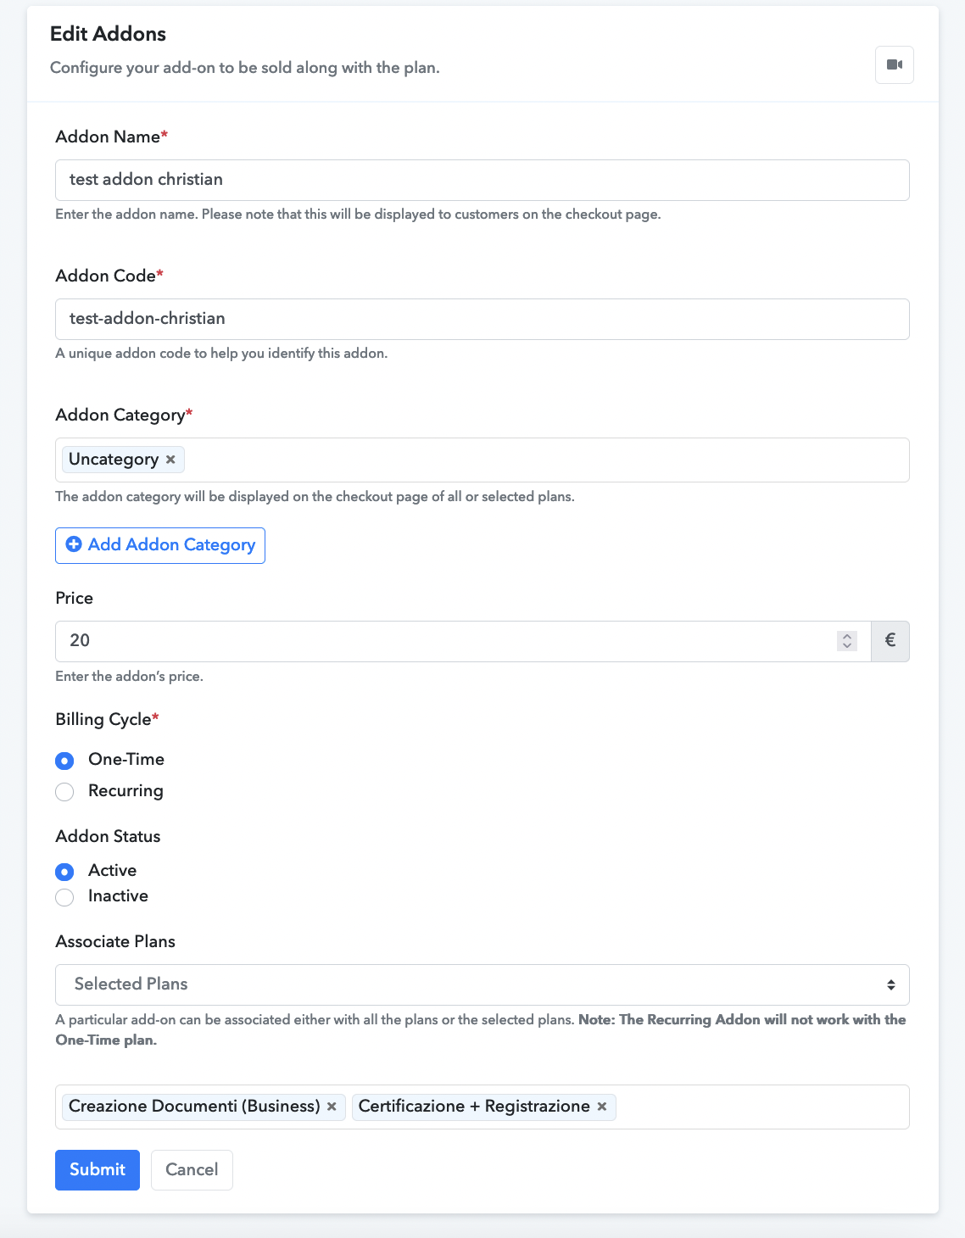Select Recurring billing cycle
This screenshot has width=965, height=1238.
pyautogui.click(x=64, y=792)
